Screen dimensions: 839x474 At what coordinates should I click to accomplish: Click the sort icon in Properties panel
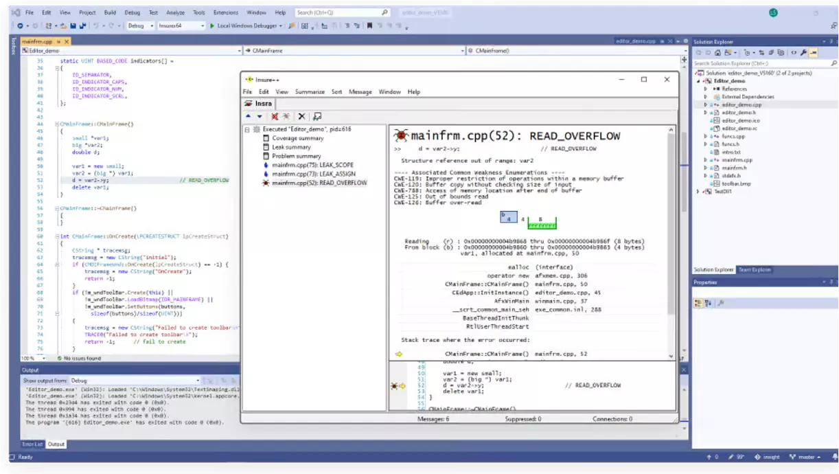(708, 303)
